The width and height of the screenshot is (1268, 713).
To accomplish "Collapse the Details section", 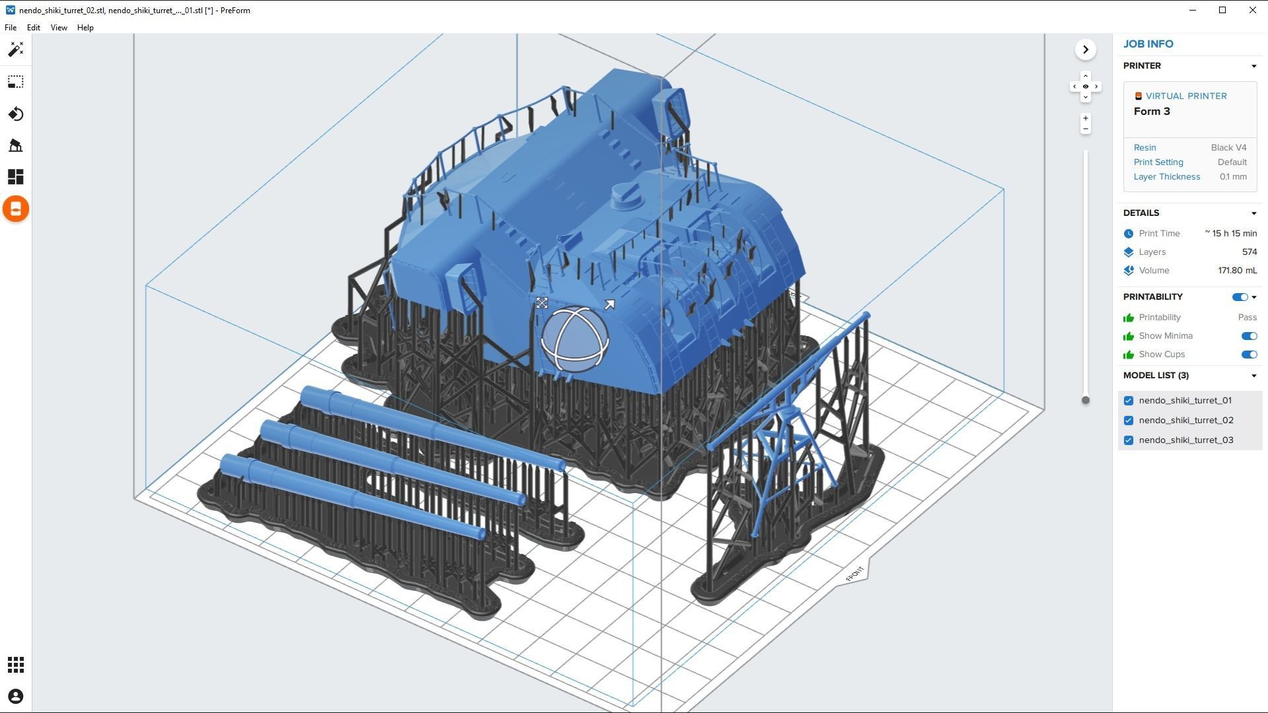I will tap(1253, 213).
